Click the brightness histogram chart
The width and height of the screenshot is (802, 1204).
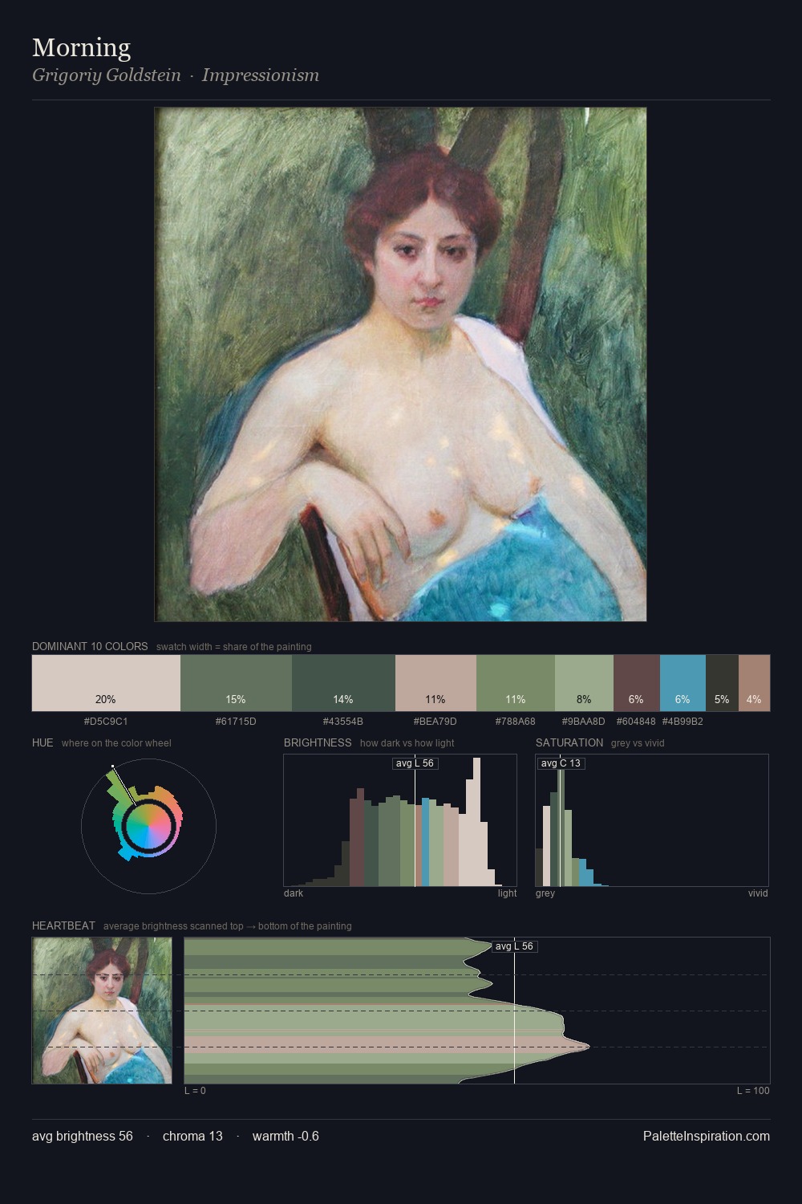(x=400, y=820)
